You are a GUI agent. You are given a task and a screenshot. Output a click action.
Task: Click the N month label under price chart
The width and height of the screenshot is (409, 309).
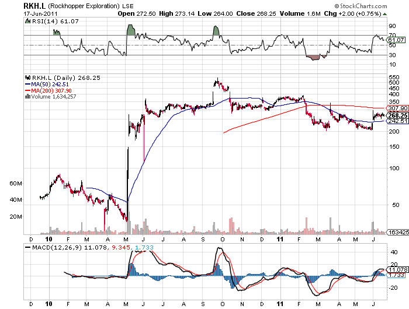coord(242,239)
